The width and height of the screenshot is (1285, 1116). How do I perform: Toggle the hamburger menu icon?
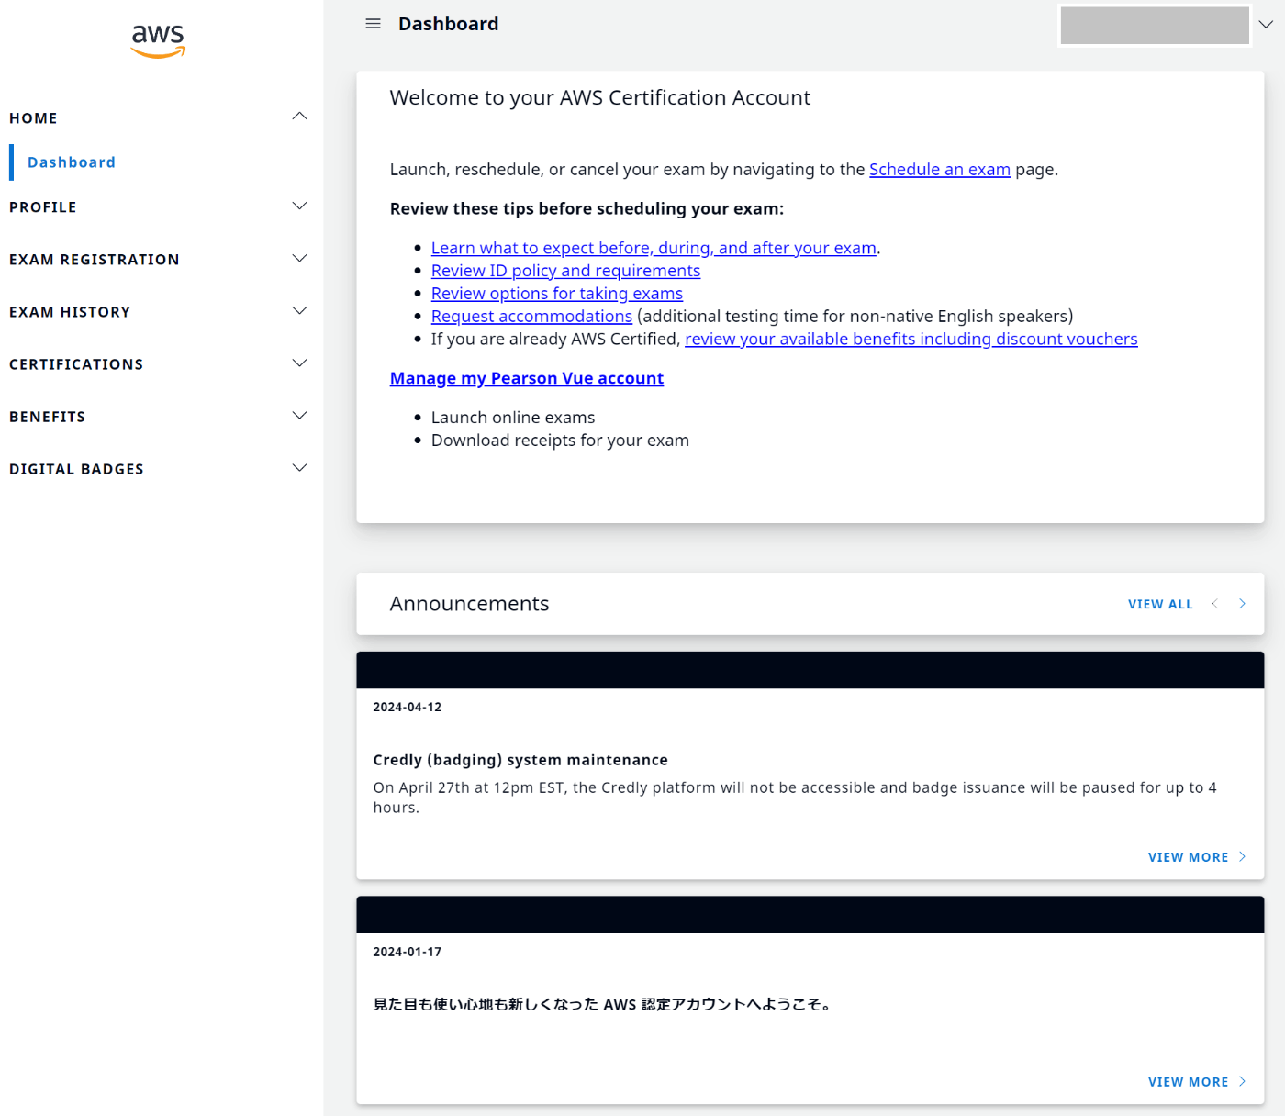373,24
